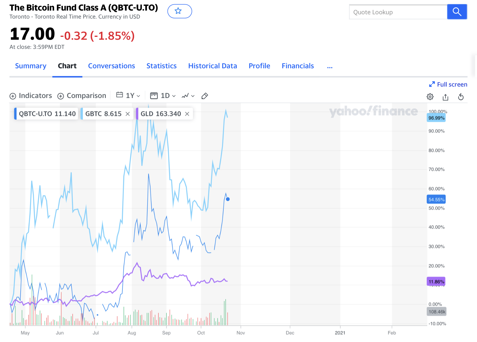Select the draw pencil tool
Screen dimensions: 477x342
click(x=204, y=96)
